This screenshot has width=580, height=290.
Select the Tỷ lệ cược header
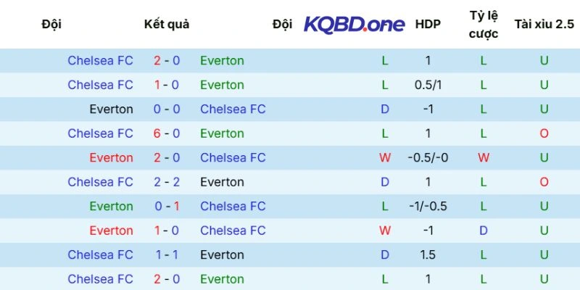(x=484, y=24)
